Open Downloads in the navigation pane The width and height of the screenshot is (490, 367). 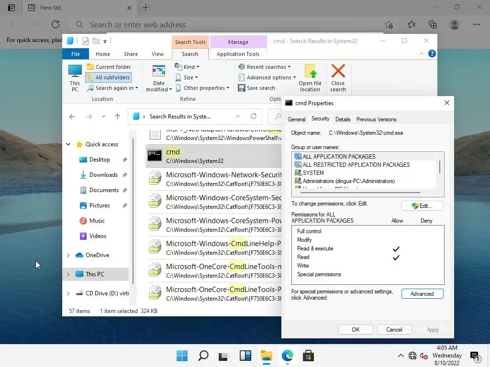click(103, 175)
